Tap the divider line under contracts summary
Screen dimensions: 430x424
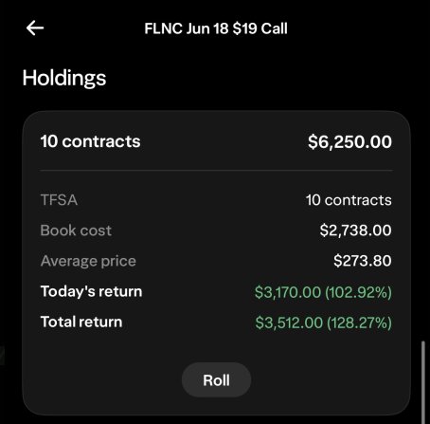[x=216, y=170]
